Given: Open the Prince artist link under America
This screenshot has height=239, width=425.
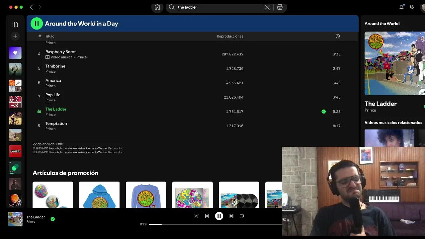Looking at the screenshot, I should [50, 86].
